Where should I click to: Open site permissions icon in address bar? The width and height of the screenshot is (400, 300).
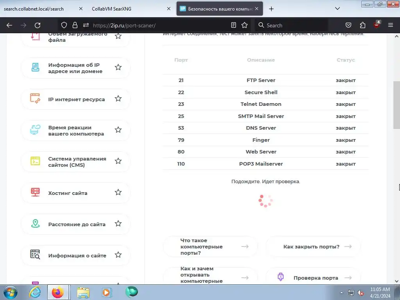[x=86, y=25]
